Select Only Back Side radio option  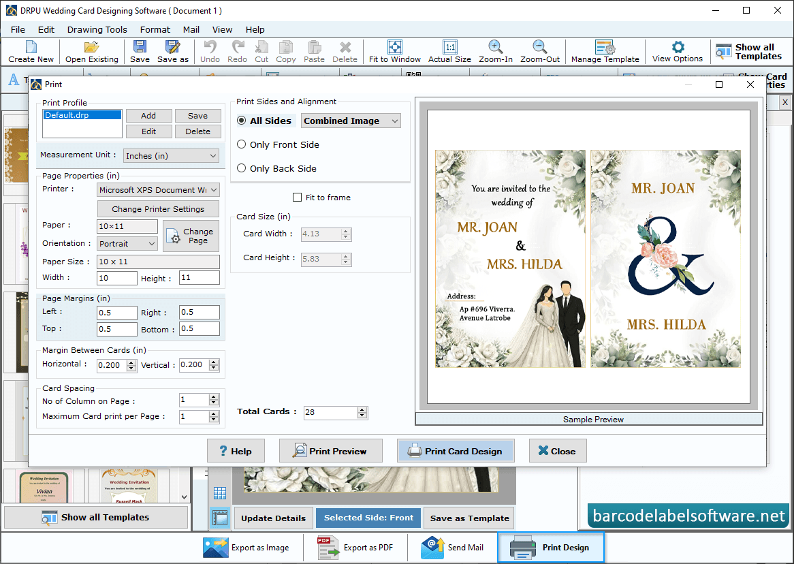pos(242,168)
